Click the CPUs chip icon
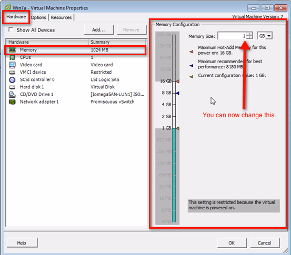The width and height of the screenshot is (291, 255). (12, 57)
